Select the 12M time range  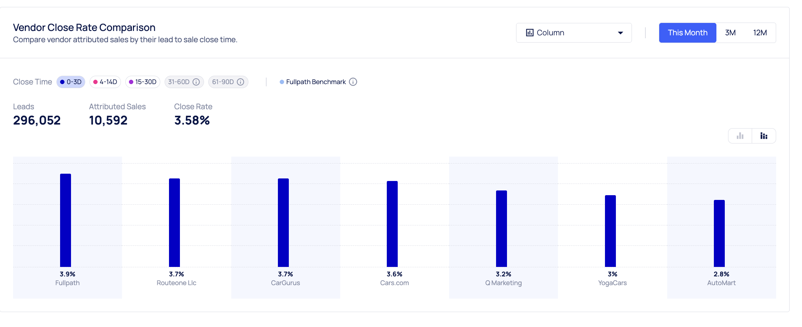[760, 33]
